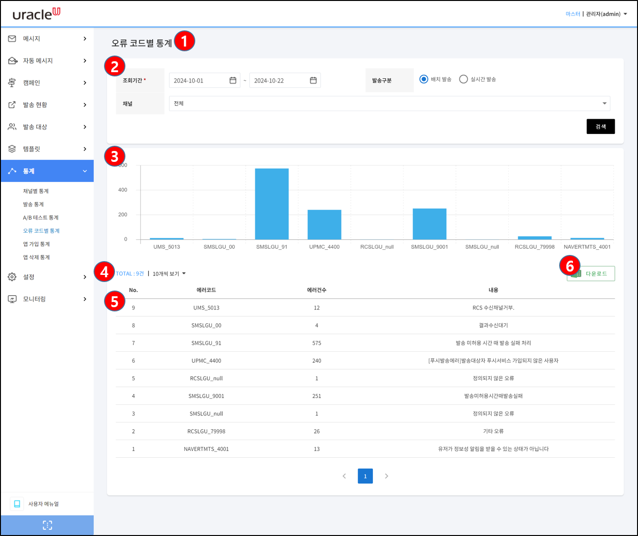Click the SMSLGU_91 bar in chart
Screen dimensions: 638x536
[272, 204]
